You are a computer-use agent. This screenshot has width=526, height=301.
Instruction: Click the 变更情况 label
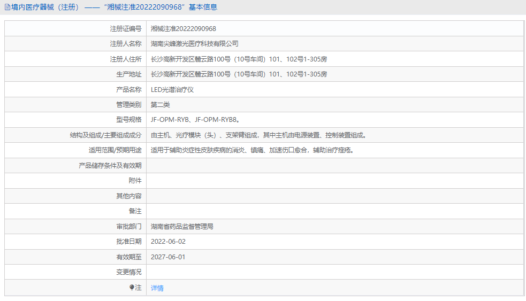[129, 272]
